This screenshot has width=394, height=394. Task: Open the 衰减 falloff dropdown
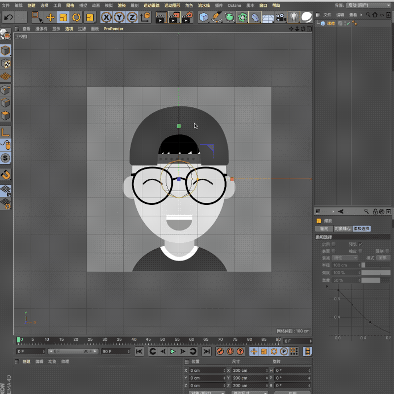[x=345, y=258]
